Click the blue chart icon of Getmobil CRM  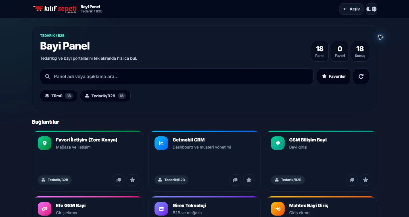161,143
